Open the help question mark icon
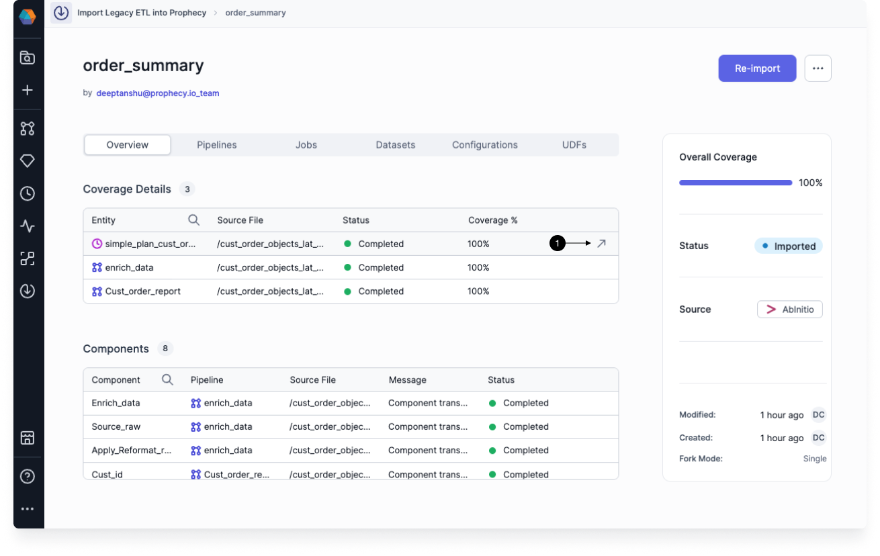Screen dimensions: 880x556 [27, 477]
